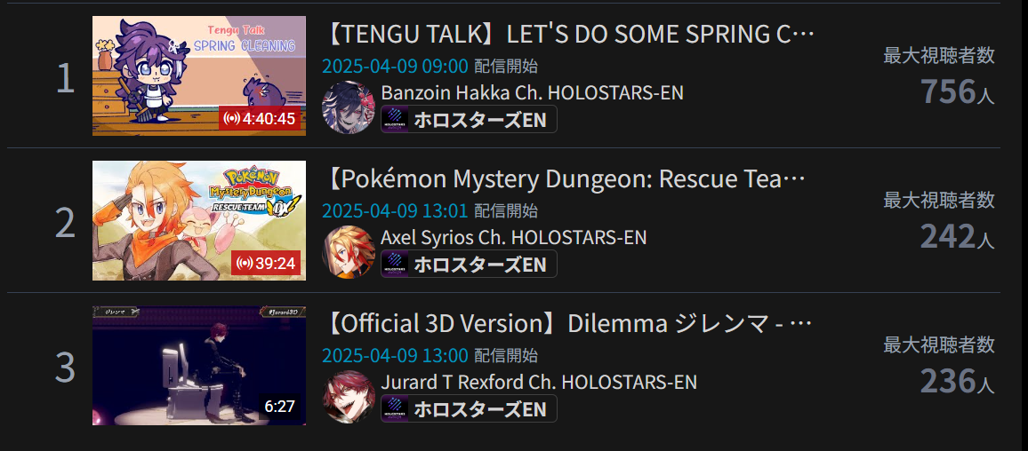Click the Holostars logo in rank 1 tag
The height and width of the screenshot is (451, 1028).
pyautogui.click(x=396, y=119)
